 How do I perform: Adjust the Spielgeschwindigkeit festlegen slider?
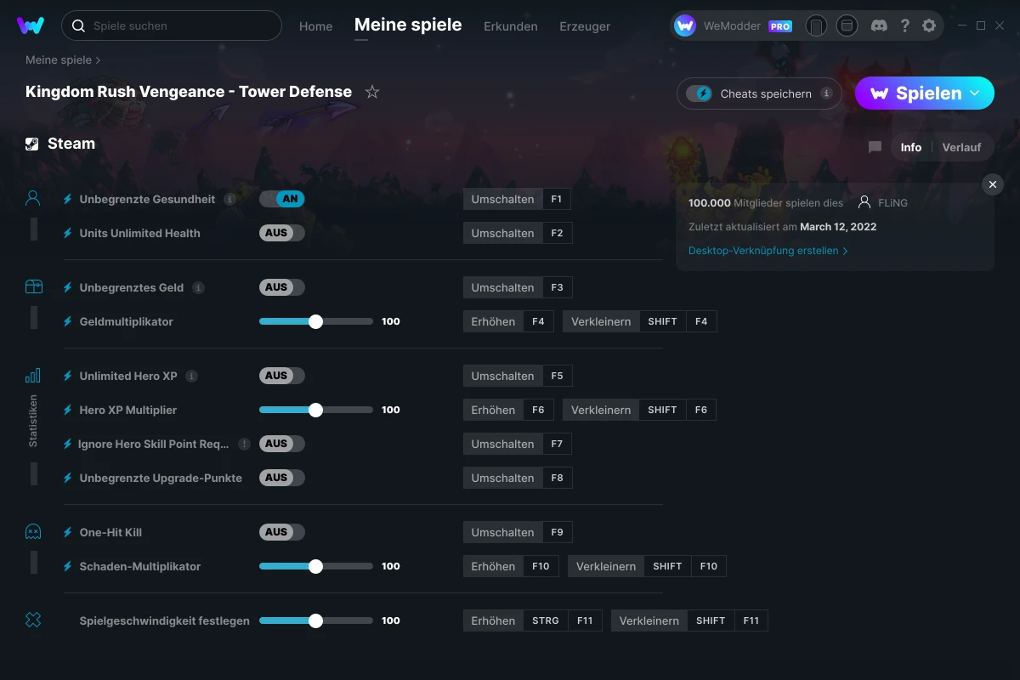tap(315, 620)
